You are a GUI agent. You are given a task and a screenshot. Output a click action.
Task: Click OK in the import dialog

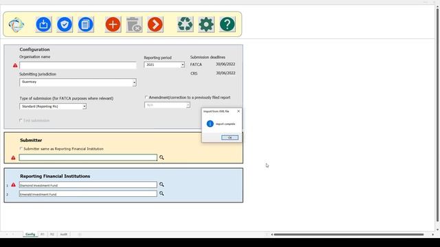pos(230,137)
